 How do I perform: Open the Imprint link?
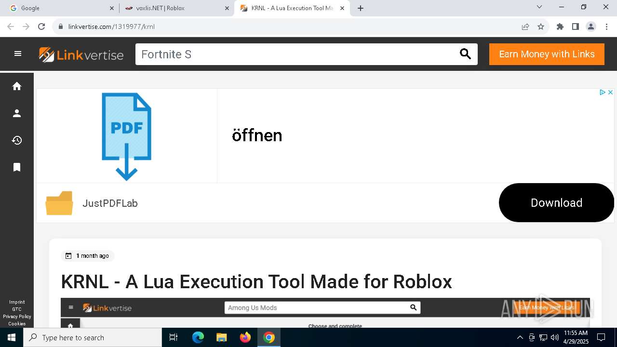[17, 302]
